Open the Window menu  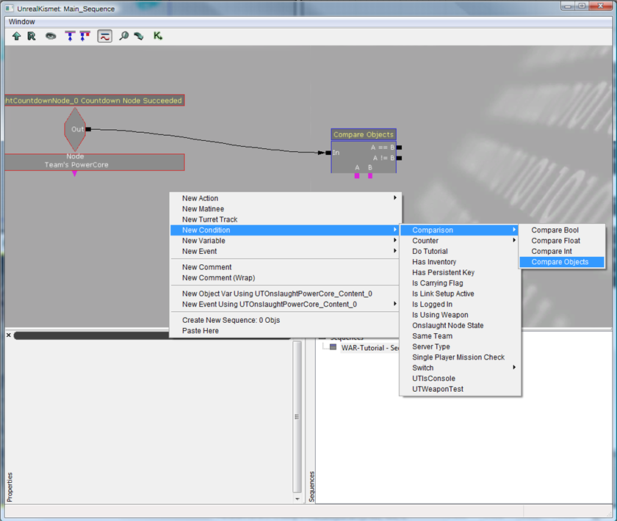click(x=21, y=21)
